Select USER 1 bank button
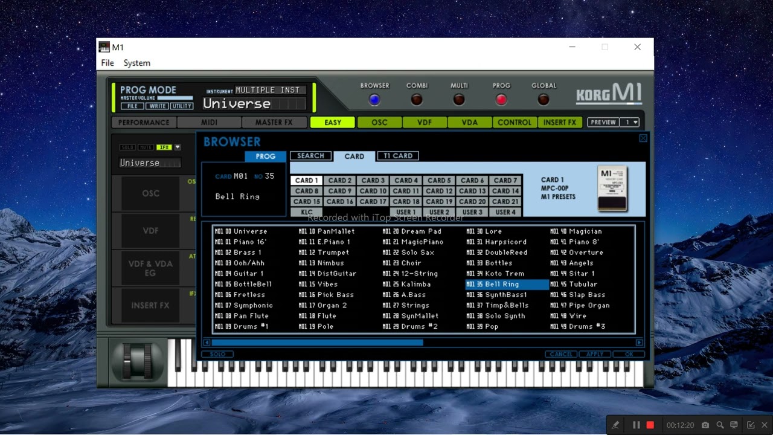This screenshot has height=435, width=773. 406,213
